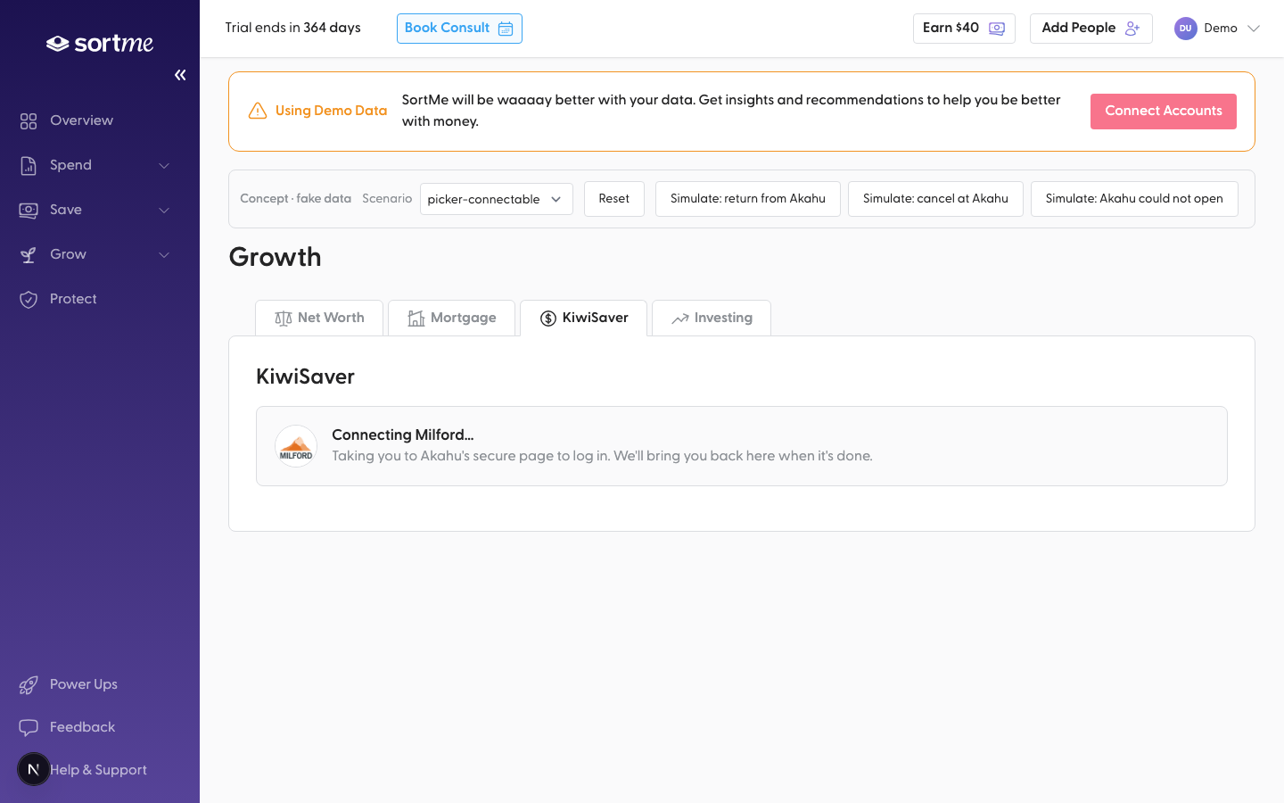Click the Trial ends in 364 days text

tap(292, 28)
